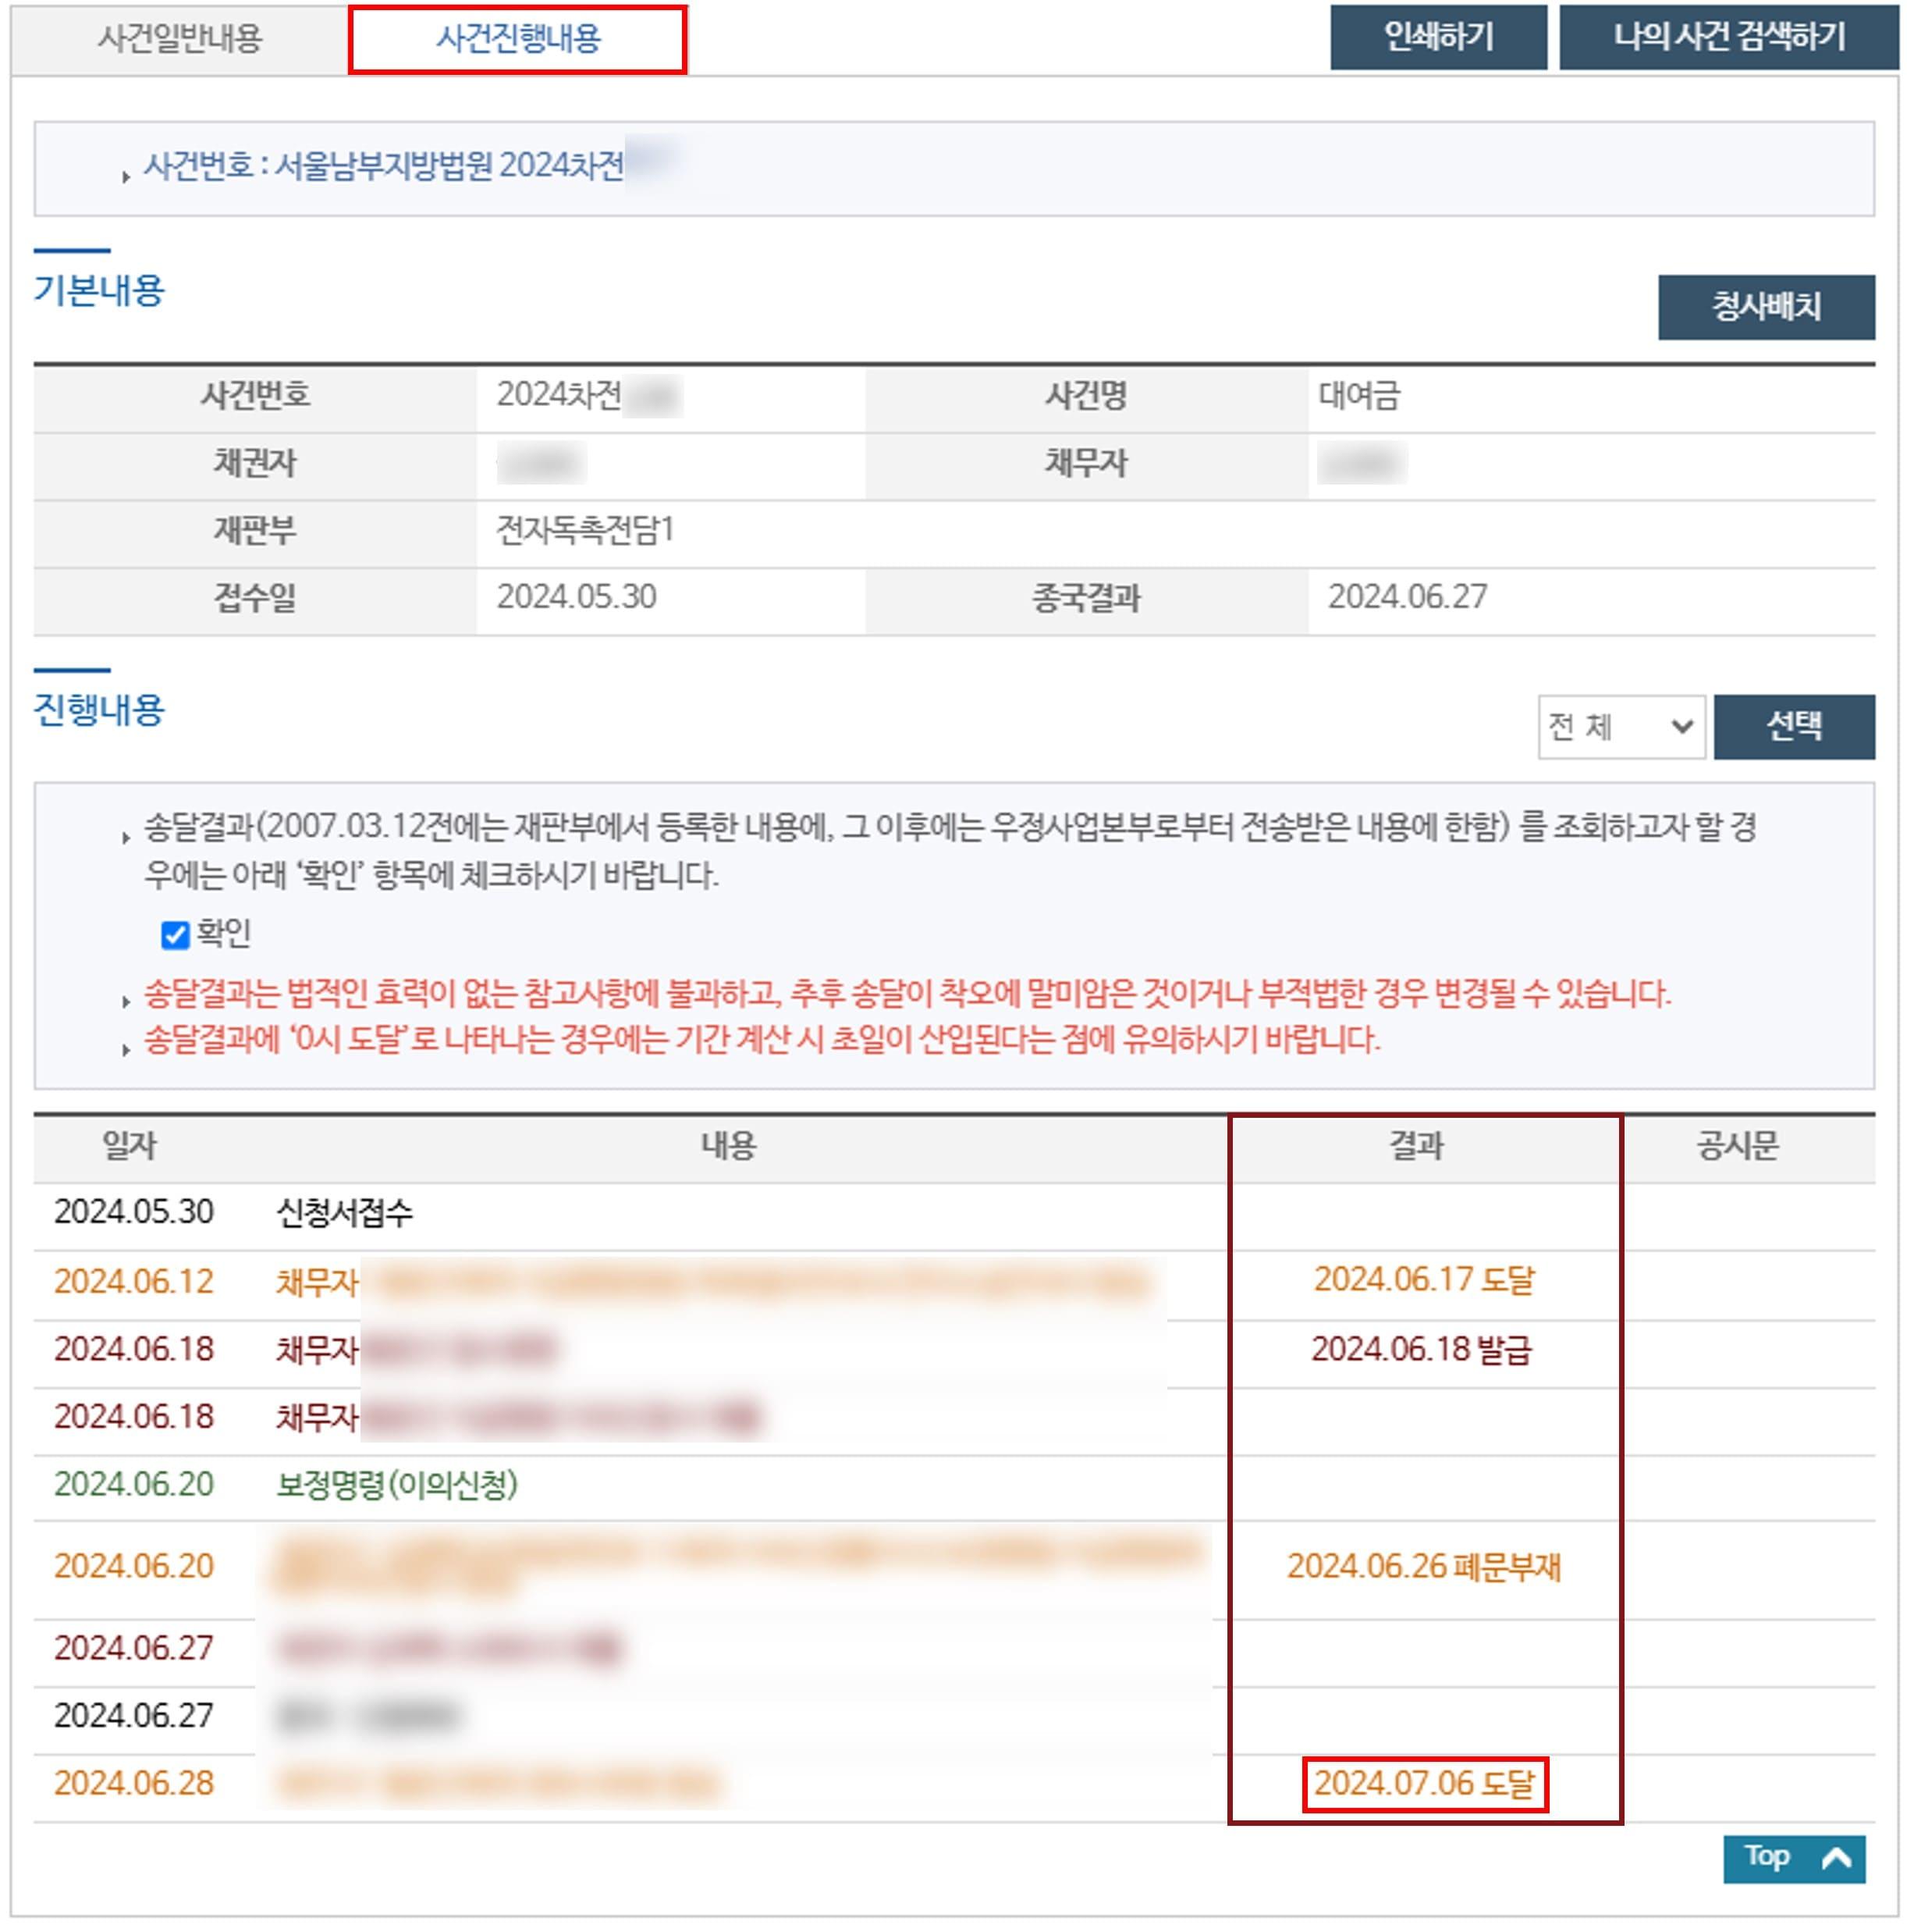Click the Top button's up-arrow icon
This screenshot has width=1907, height=1932.
(x=1836, y=1859)
